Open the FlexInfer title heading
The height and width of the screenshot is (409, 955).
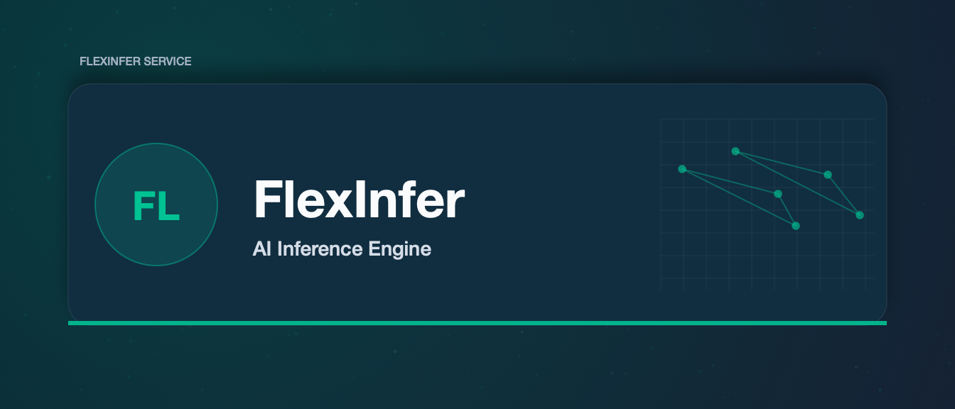[x=359, y=200]
